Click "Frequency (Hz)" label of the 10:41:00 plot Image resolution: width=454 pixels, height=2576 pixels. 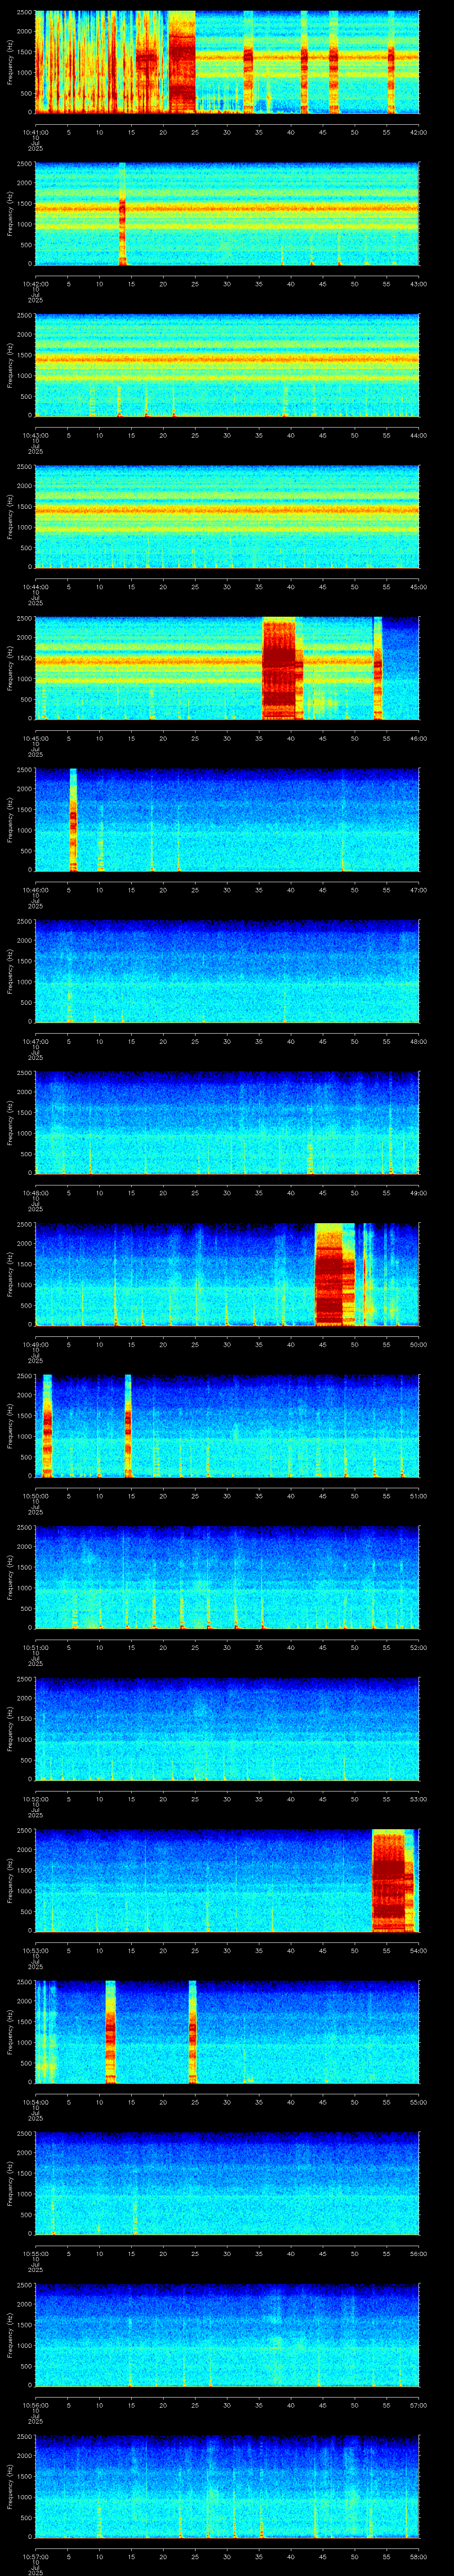(10, 62)
